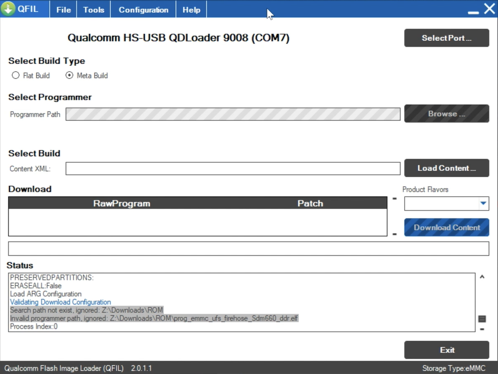This screenshot has height=374, width=498.
Task: Click the minus icon at bottom of download table
Action: coord(395,234)
